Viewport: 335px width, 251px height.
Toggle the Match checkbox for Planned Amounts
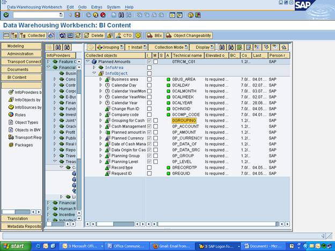coord(156,62)
